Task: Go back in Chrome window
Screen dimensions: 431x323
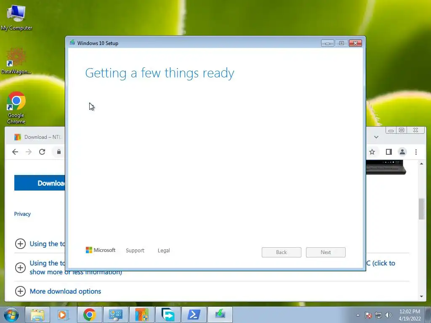Action: click(x=15, y=152)
